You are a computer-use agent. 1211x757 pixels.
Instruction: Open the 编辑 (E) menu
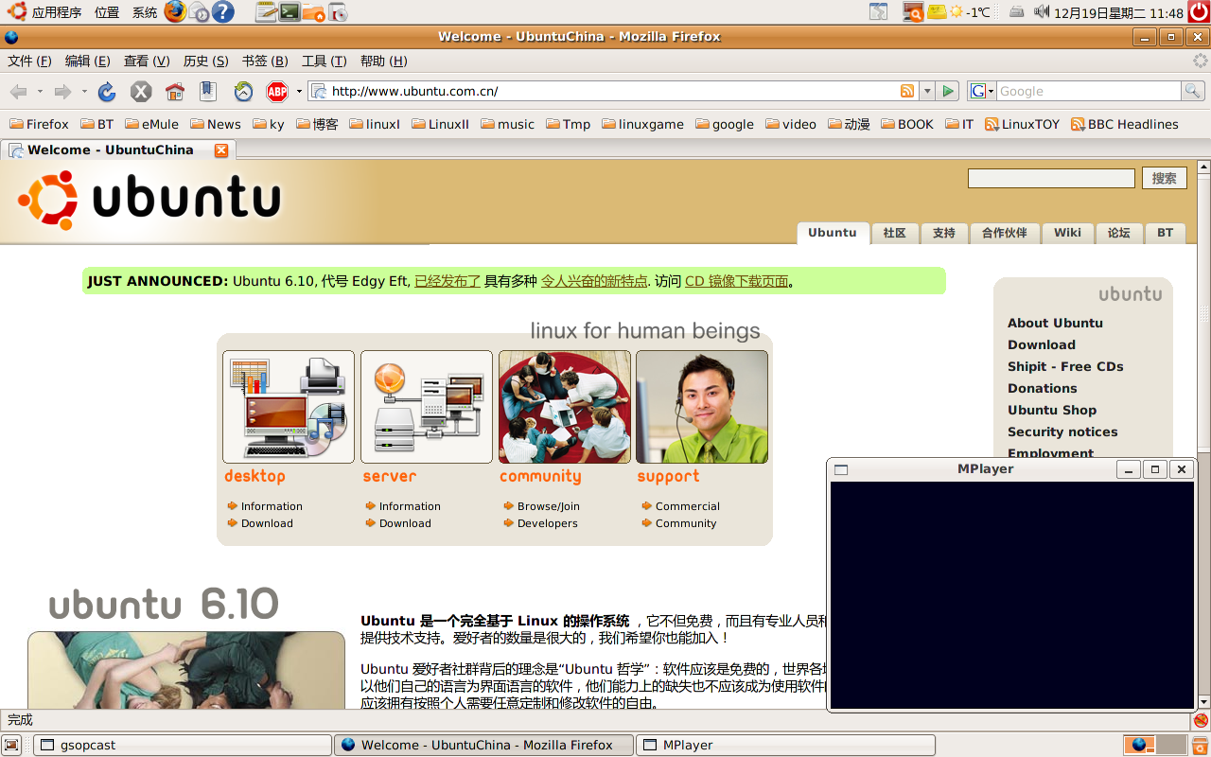click(87, 61)
